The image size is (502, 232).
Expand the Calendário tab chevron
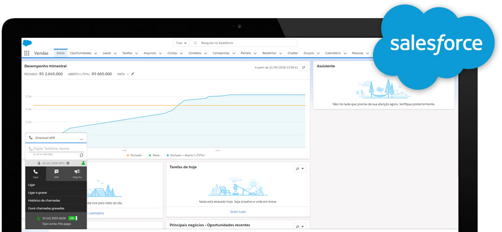click(x=345, y=53)
